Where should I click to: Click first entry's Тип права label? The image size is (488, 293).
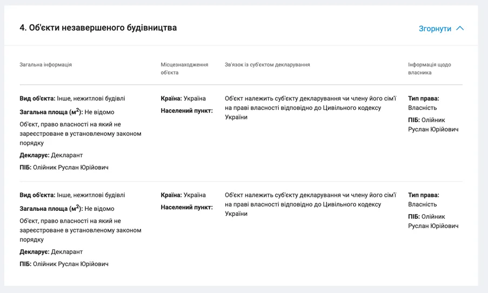click(x=424, y=98)
